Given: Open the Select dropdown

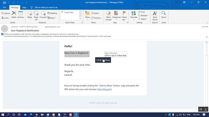Looking at the screenshot, I should pos(143,19).
